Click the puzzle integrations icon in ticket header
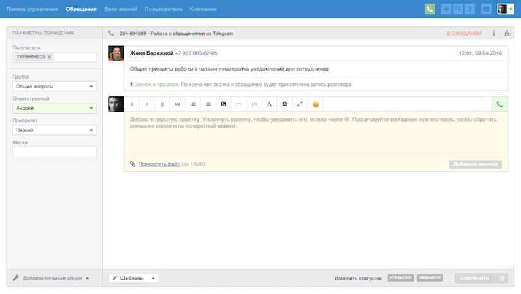The image size is (521, 294). tap(508, 33)
